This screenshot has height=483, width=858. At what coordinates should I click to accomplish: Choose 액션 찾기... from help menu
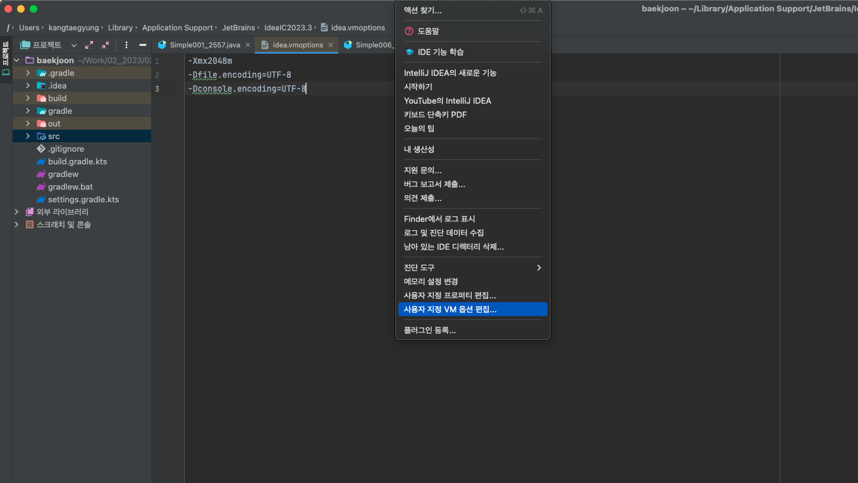pos(473,10)
